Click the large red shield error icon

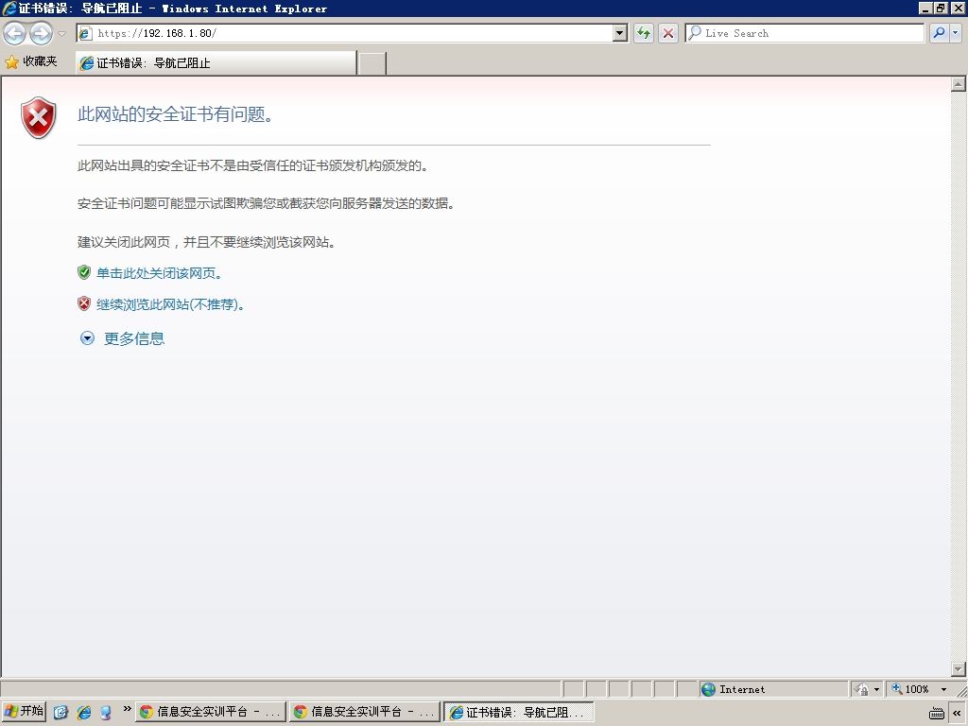(x=38, y=117)
